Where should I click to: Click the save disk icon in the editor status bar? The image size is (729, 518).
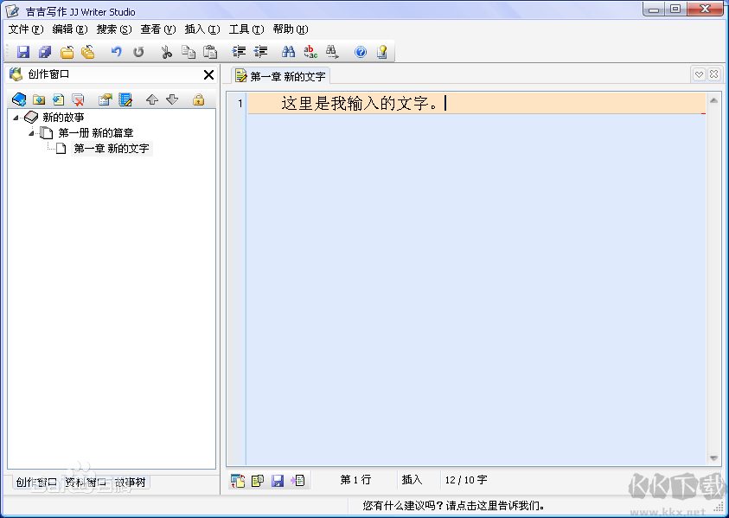point(278,480)
